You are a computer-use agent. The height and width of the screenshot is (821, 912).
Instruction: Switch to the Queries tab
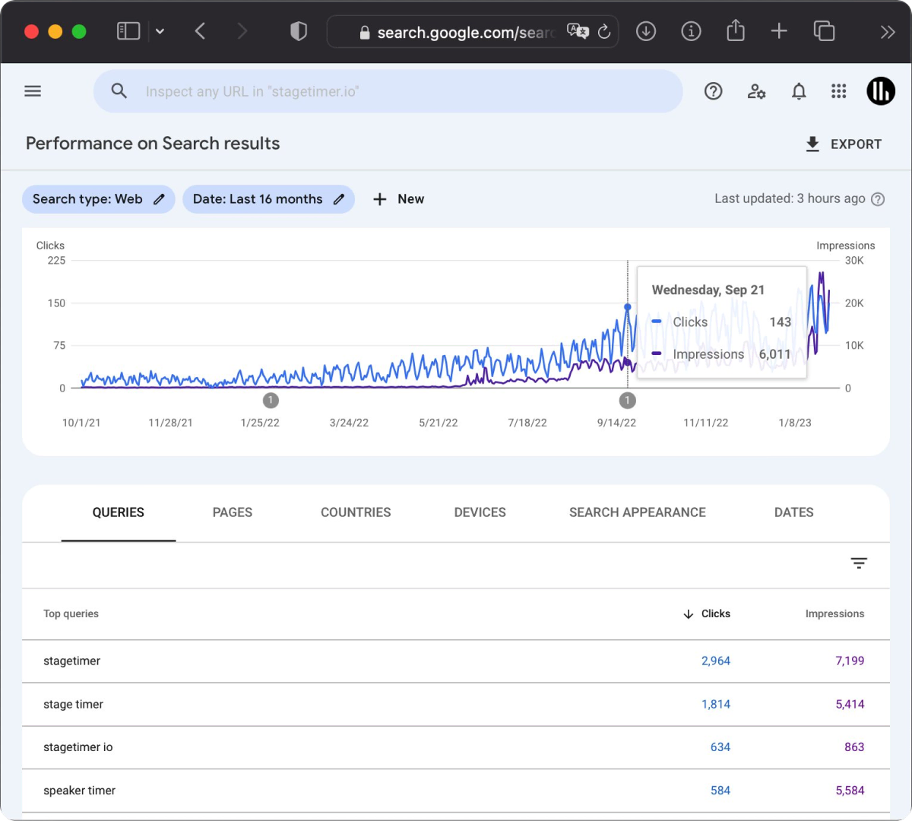pos(119,512)
